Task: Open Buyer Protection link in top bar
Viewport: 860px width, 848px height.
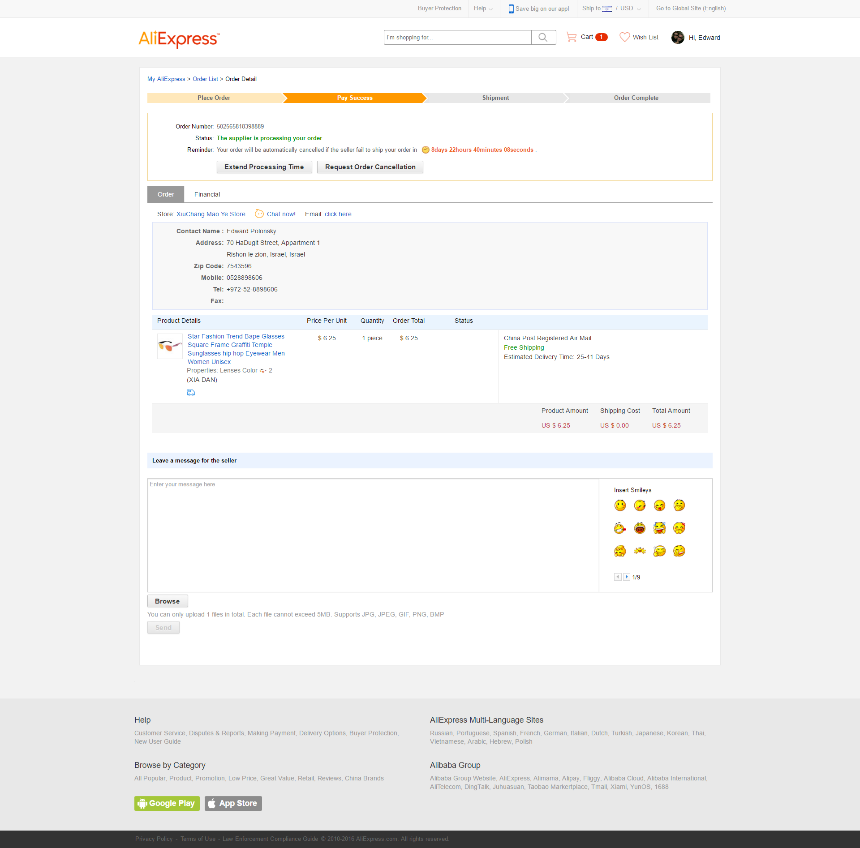Action: [439, 9]
